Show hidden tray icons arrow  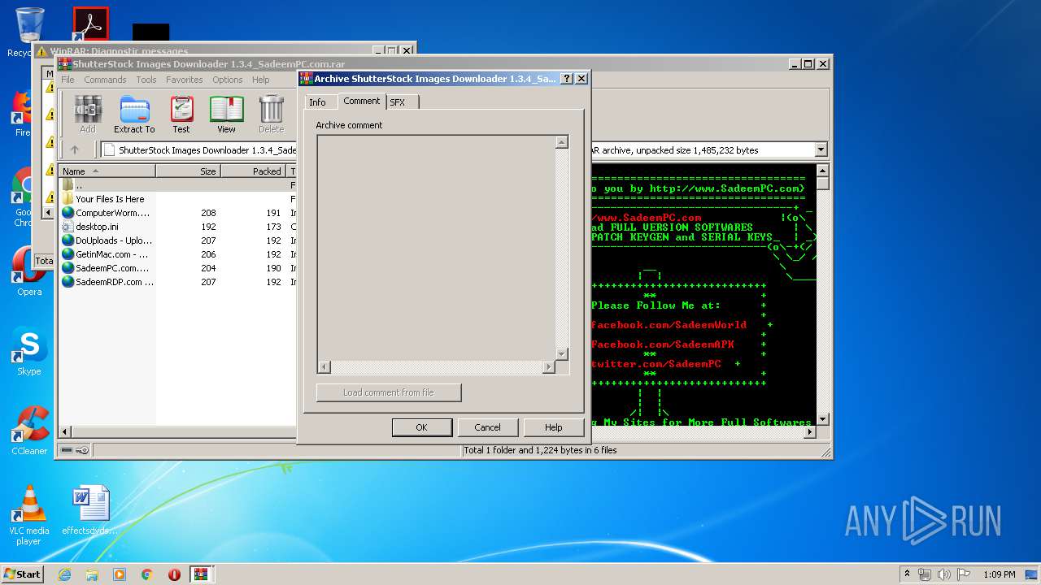pyautogui.click(x=907, y=574)
